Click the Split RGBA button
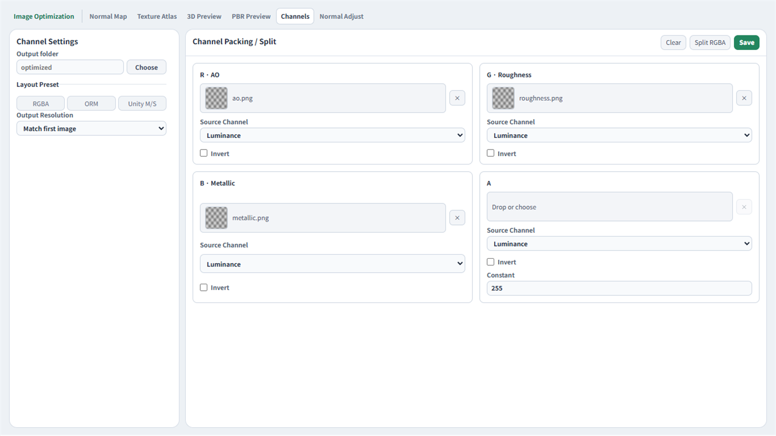Screen dimensions: 776x436 [710, 43]
